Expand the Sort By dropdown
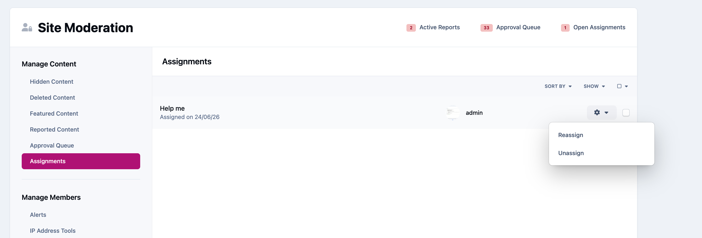The image size is (702, 238). pos(558,86)
